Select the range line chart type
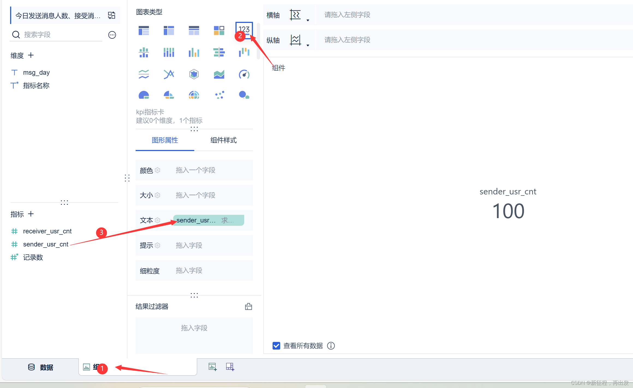 pos(169,74)
